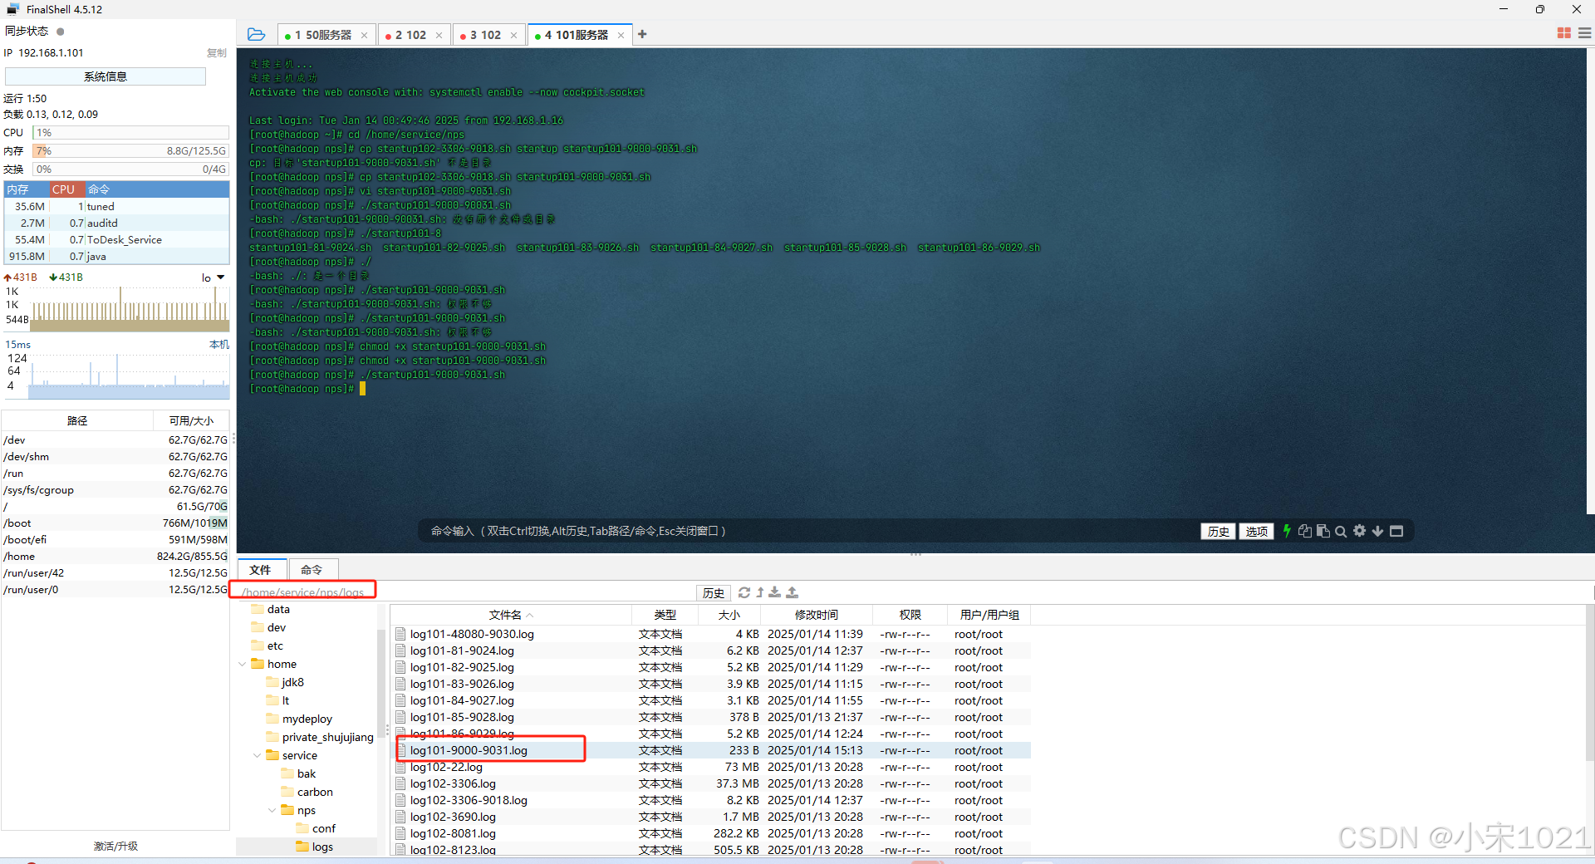Close the 3 102 tab
Viewport: 1595px width, 864px height.
tap(513, 35)
